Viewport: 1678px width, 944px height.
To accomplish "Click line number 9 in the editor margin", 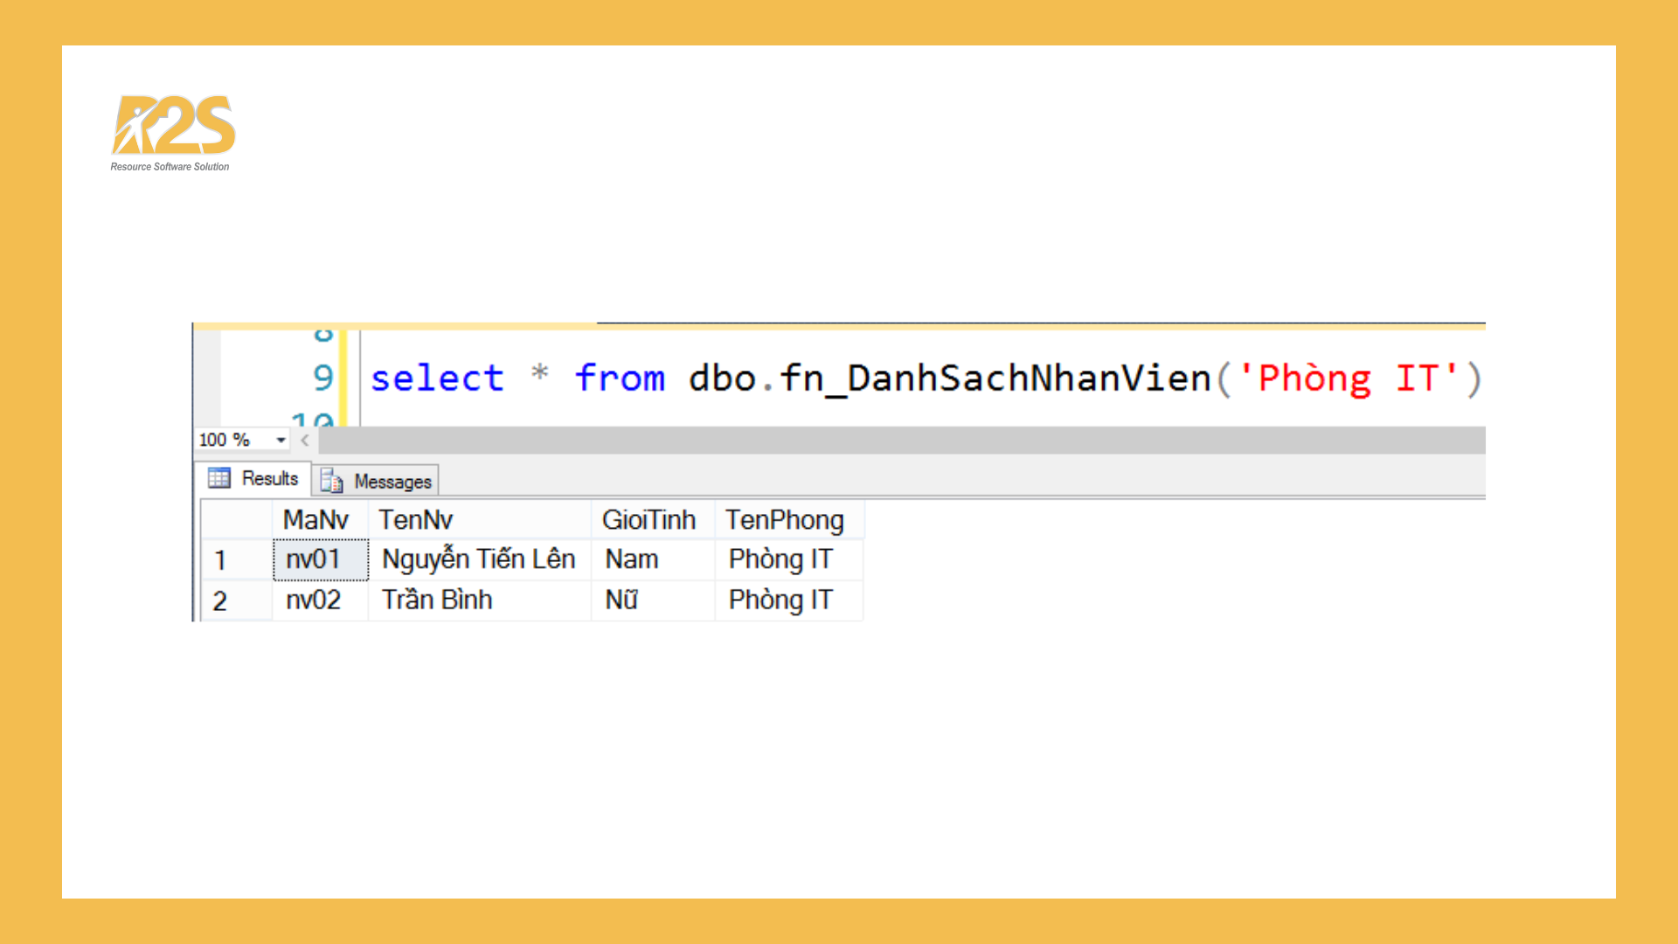I will 322,378.
